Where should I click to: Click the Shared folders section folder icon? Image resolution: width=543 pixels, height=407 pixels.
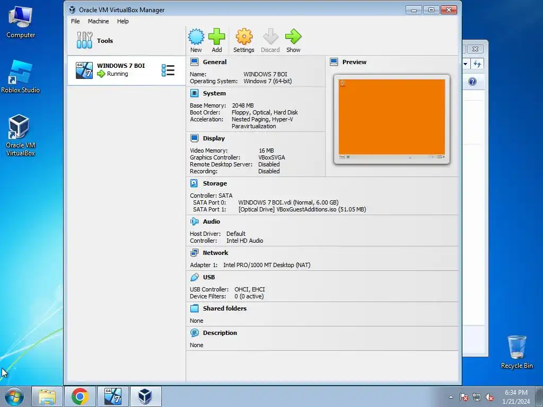click(x=194, y=308)
